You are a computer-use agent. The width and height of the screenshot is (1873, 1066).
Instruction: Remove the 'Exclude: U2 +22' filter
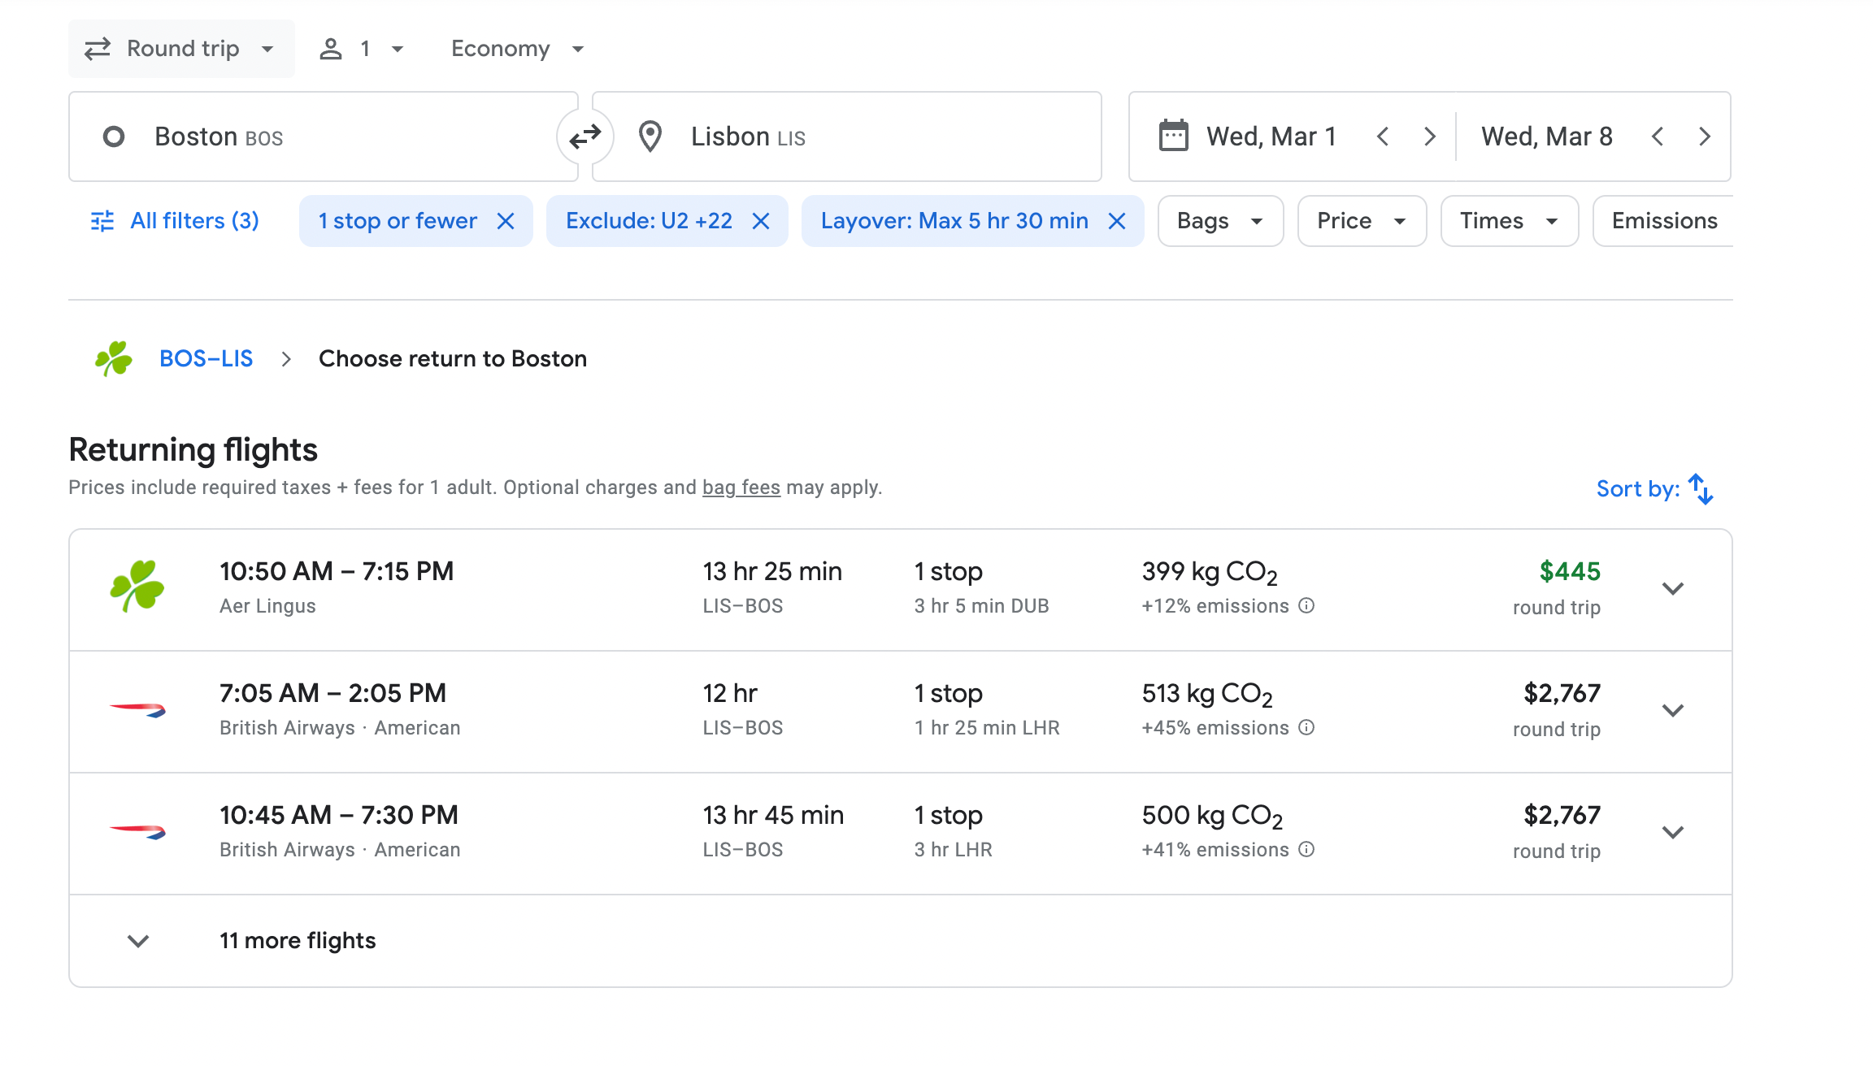click(x=761, y=221)
